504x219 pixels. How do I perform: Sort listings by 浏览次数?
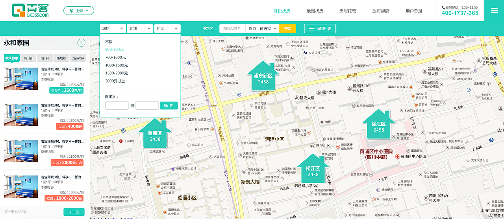click(78, 58)
